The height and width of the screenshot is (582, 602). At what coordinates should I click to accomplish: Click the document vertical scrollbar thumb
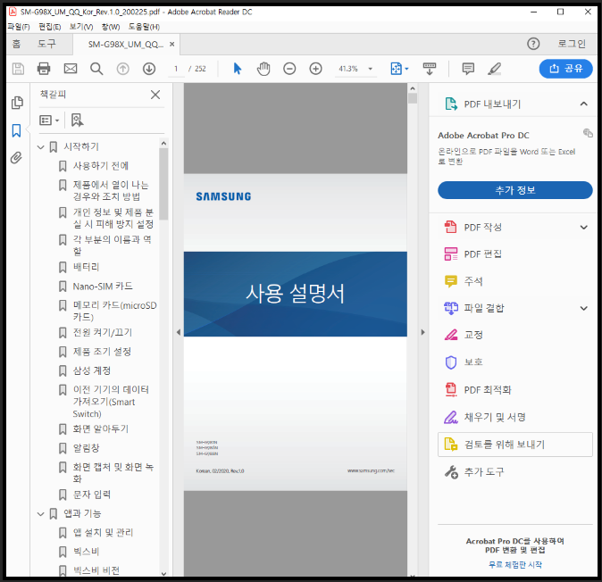[x=413, y=98]
